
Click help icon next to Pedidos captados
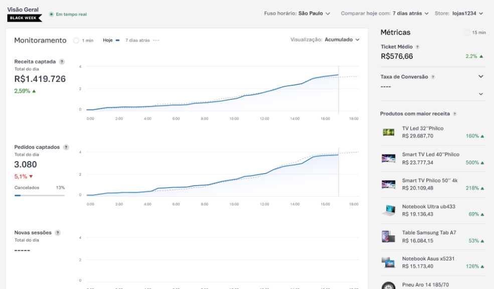click(66, 148)
